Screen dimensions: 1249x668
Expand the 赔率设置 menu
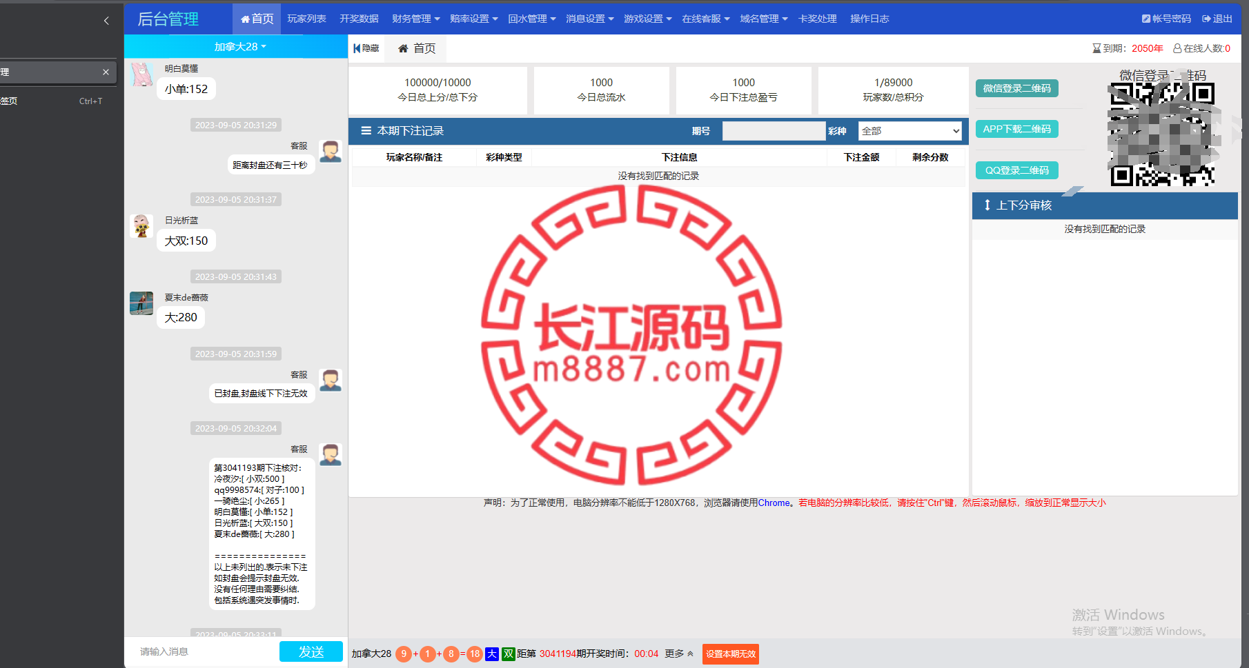(474, 19)
